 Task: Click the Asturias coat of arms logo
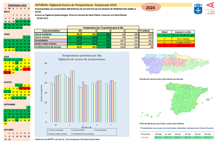(198, 9)
